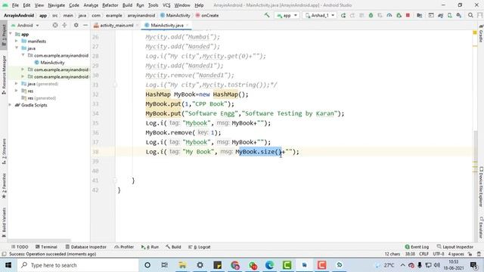Viewport: 484px width, 272px height.
Task: Open the Arshad_1 device selector dropdown
Action: point(319,15)
